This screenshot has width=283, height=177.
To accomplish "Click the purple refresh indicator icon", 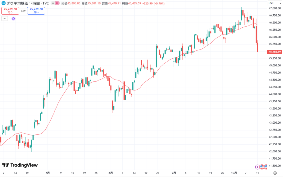I will pyautogui.click(x=13, y=19).
